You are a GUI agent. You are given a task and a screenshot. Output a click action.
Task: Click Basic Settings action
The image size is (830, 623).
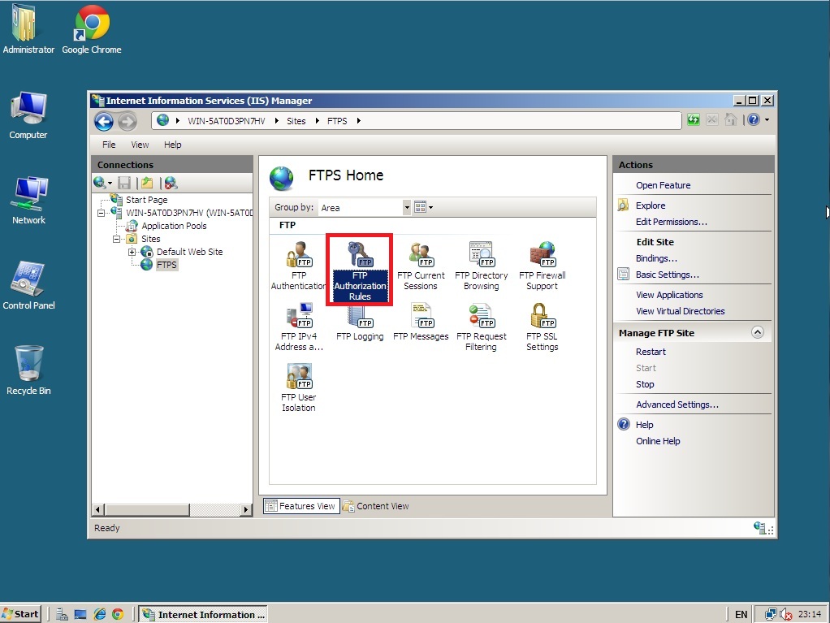[667, 275]
